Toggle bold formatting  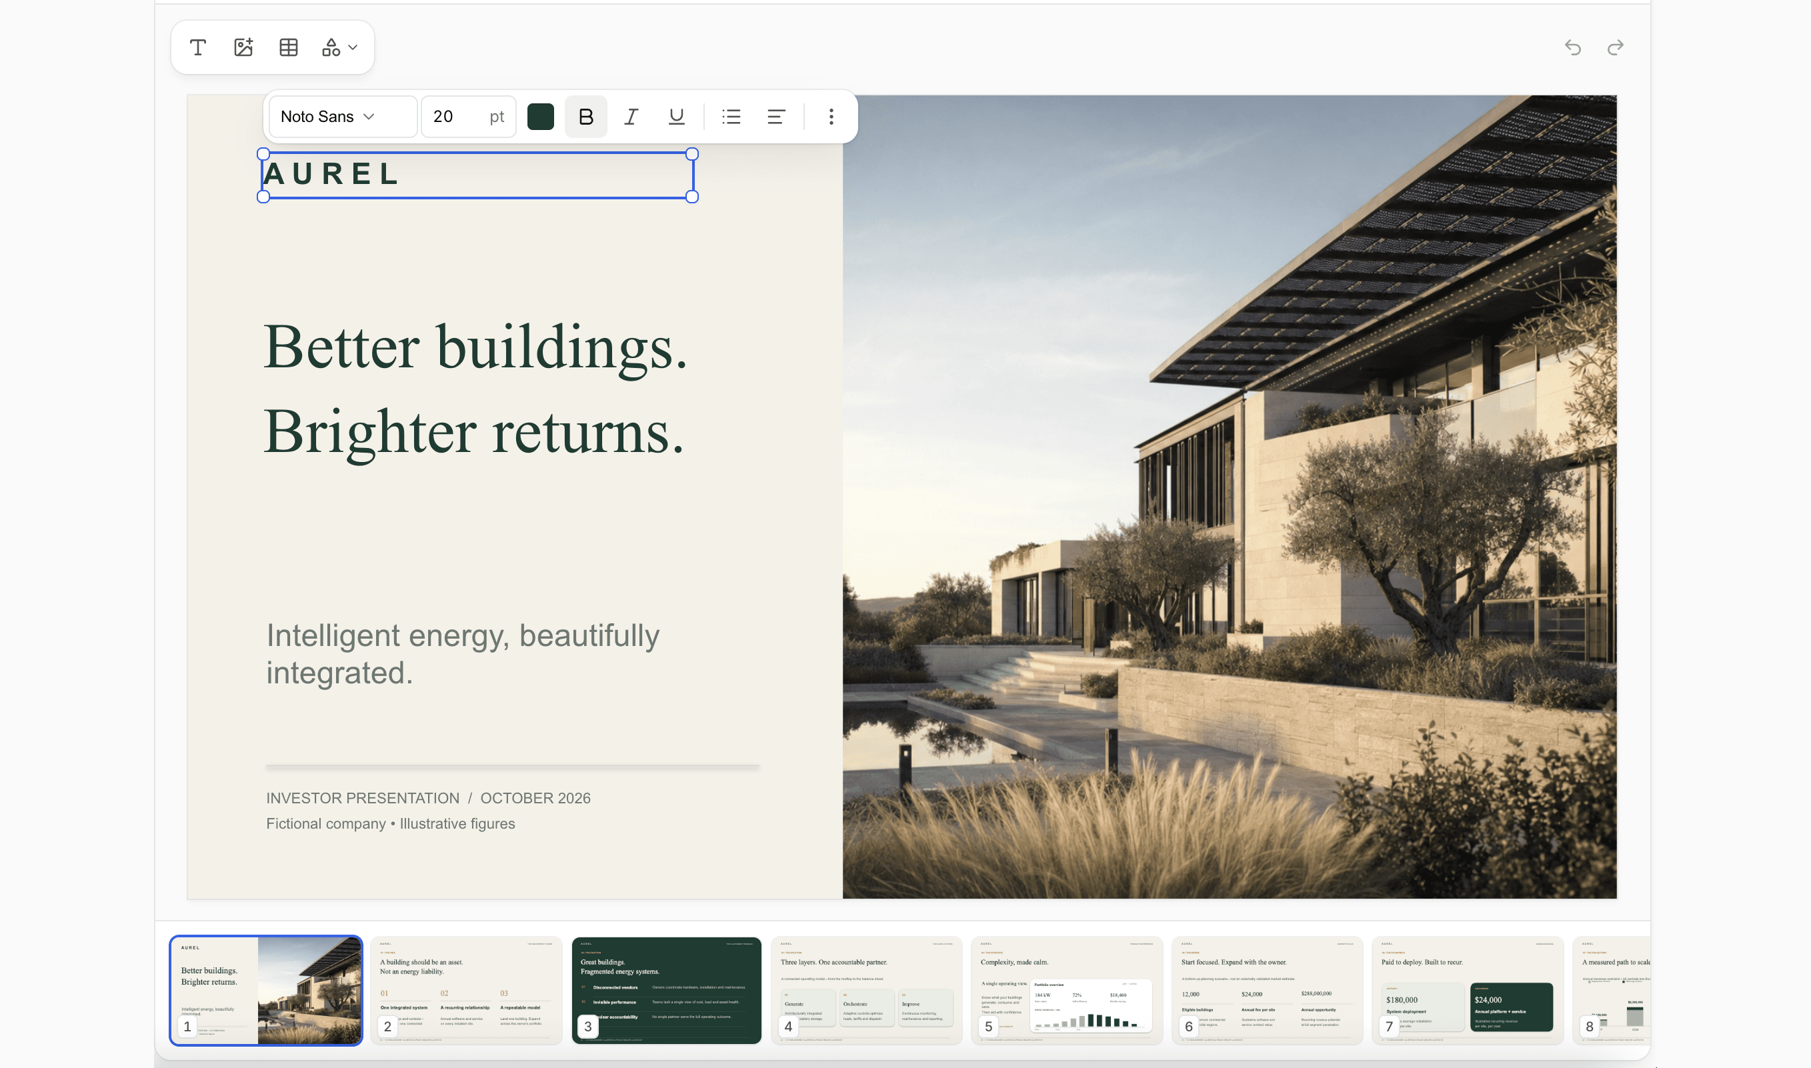(586, 117)
